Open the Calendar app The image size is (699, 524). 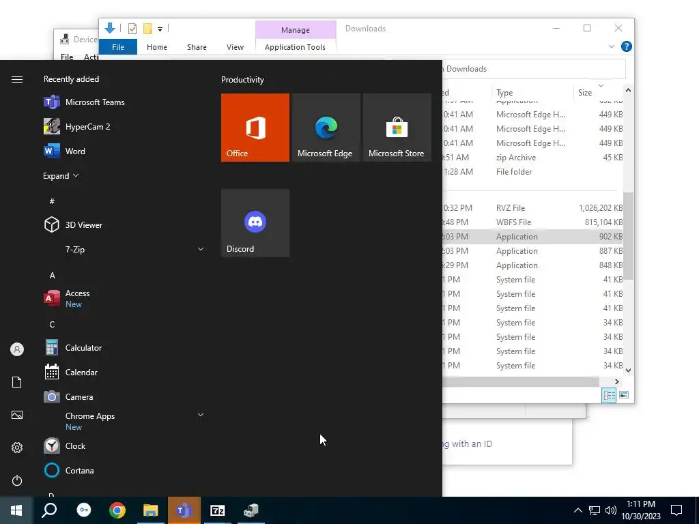point(70,372)
